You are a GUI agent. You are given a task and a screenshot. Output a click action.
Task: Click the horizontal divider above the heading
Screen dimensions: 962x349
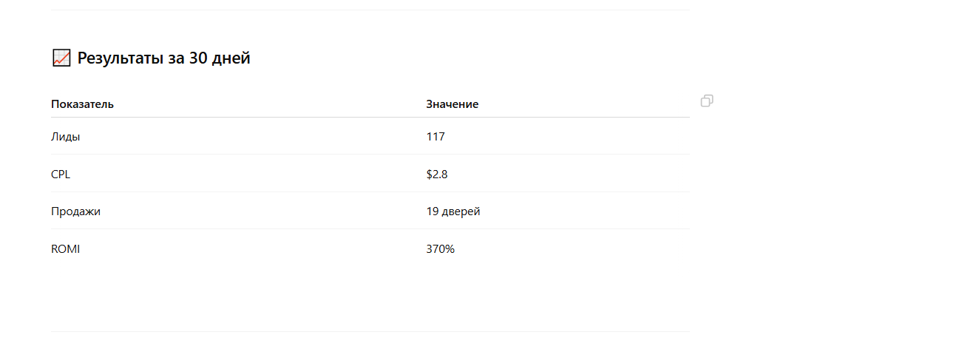(370, 10)
